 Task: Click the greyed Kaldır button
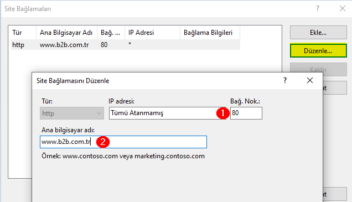coord(318,69)
